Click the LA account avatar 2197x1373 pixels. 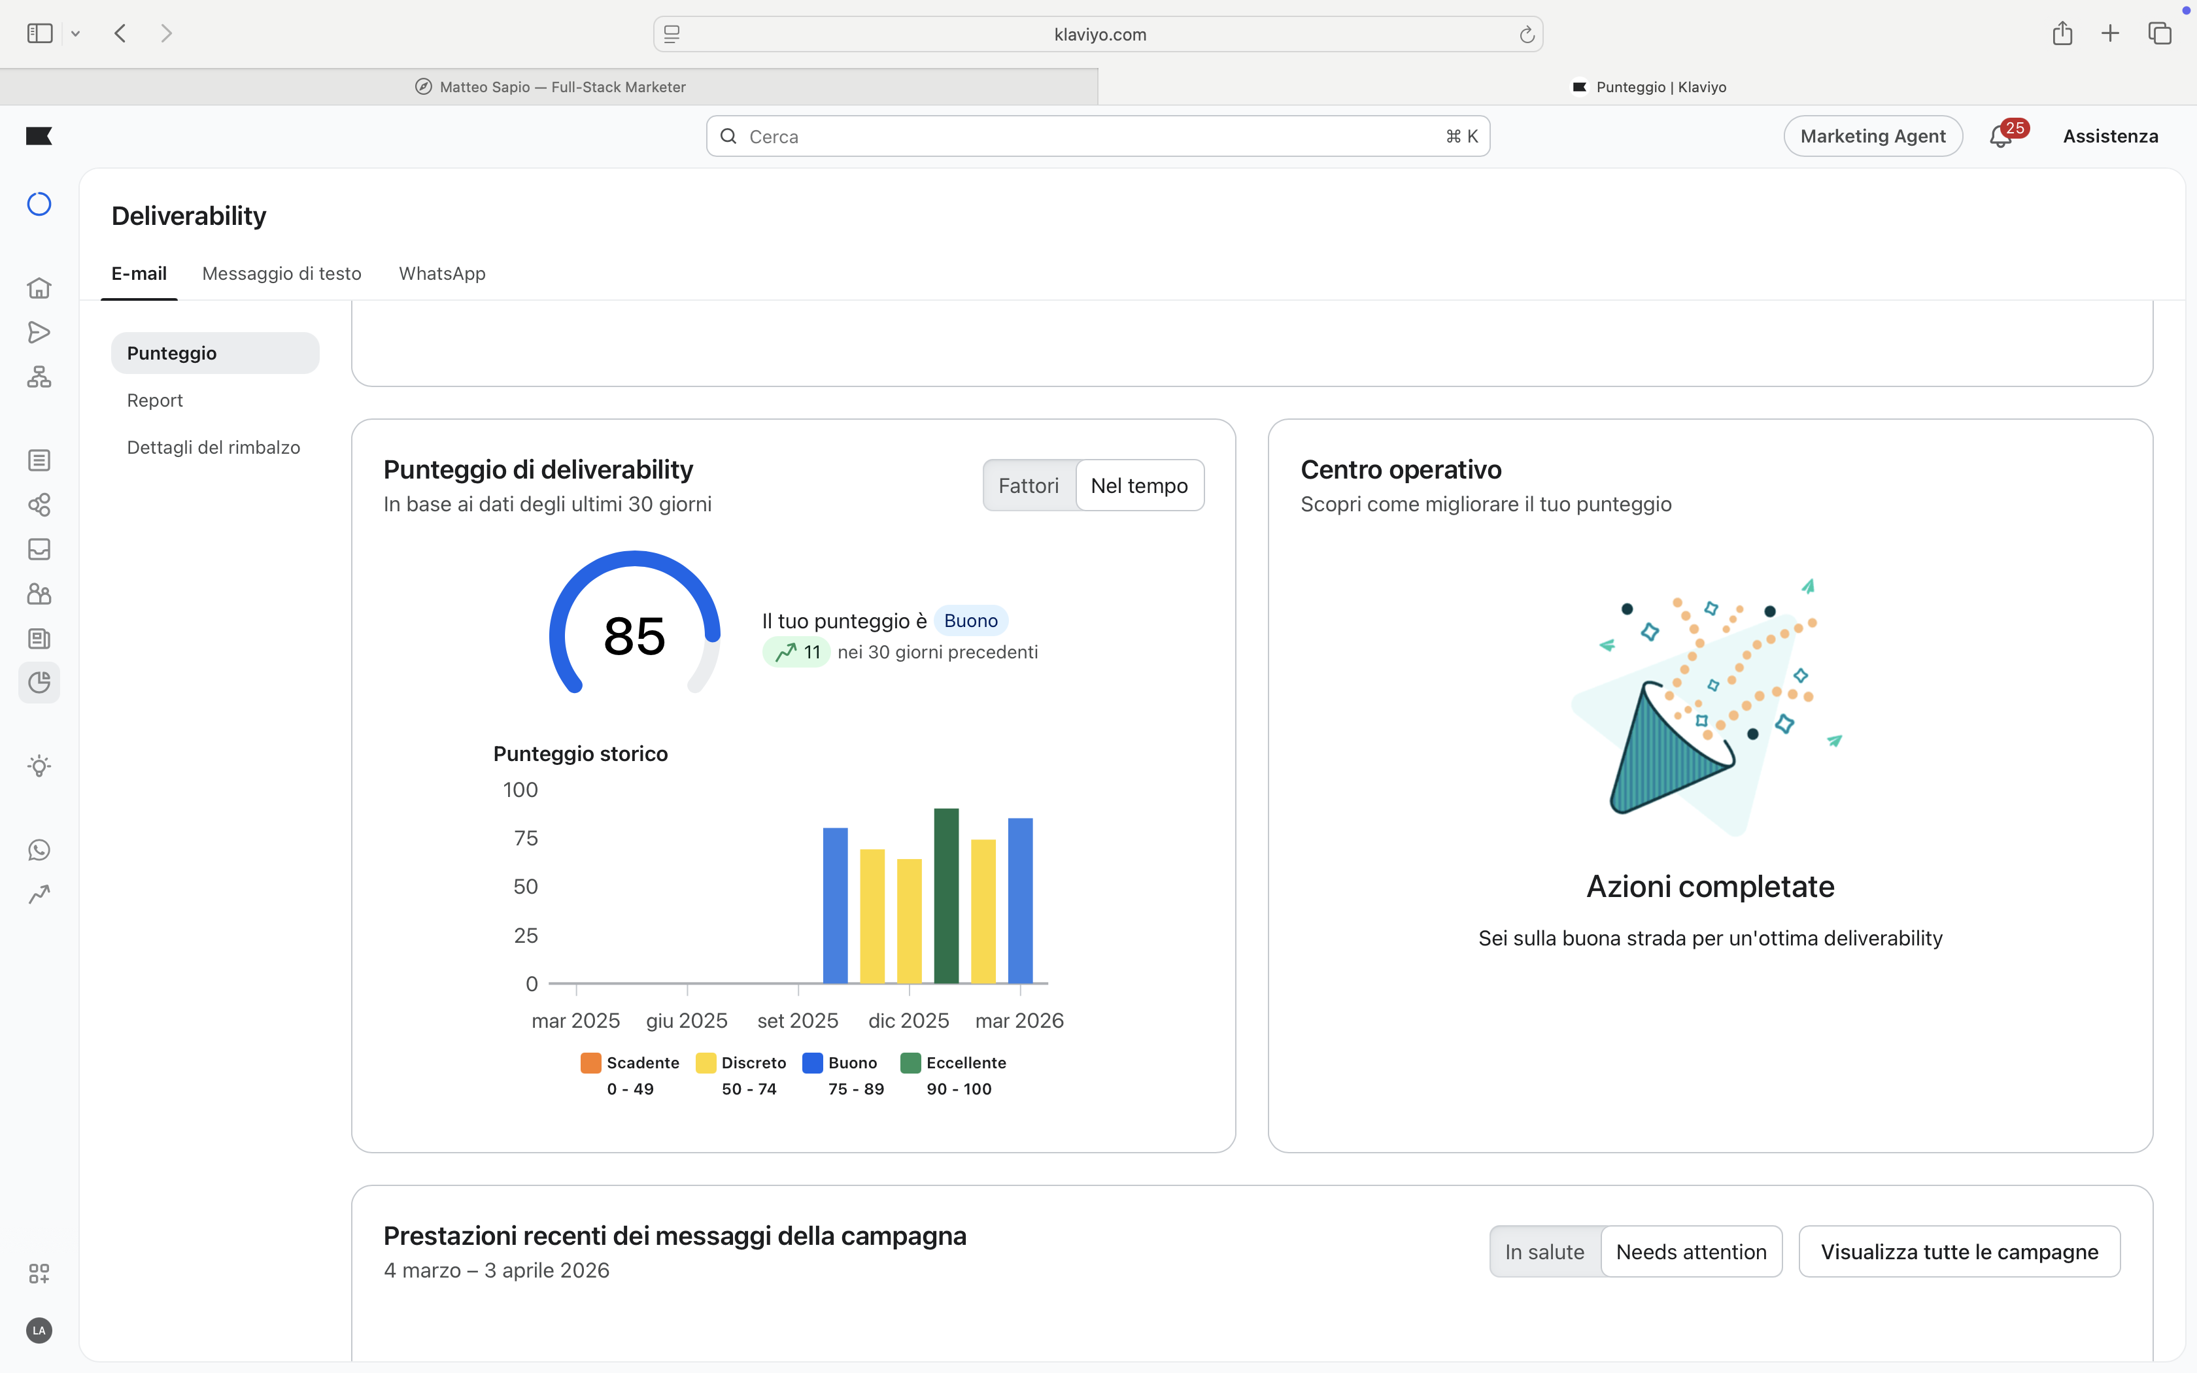39,1331
